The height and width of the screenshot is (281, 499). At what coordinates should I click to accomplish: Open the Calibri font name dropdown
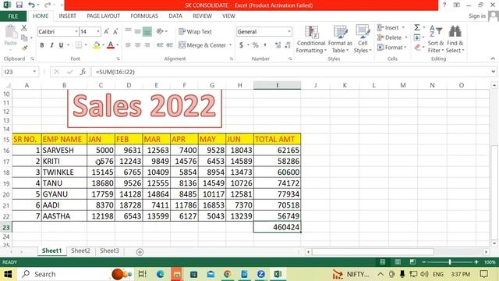[x=76, y=31]
